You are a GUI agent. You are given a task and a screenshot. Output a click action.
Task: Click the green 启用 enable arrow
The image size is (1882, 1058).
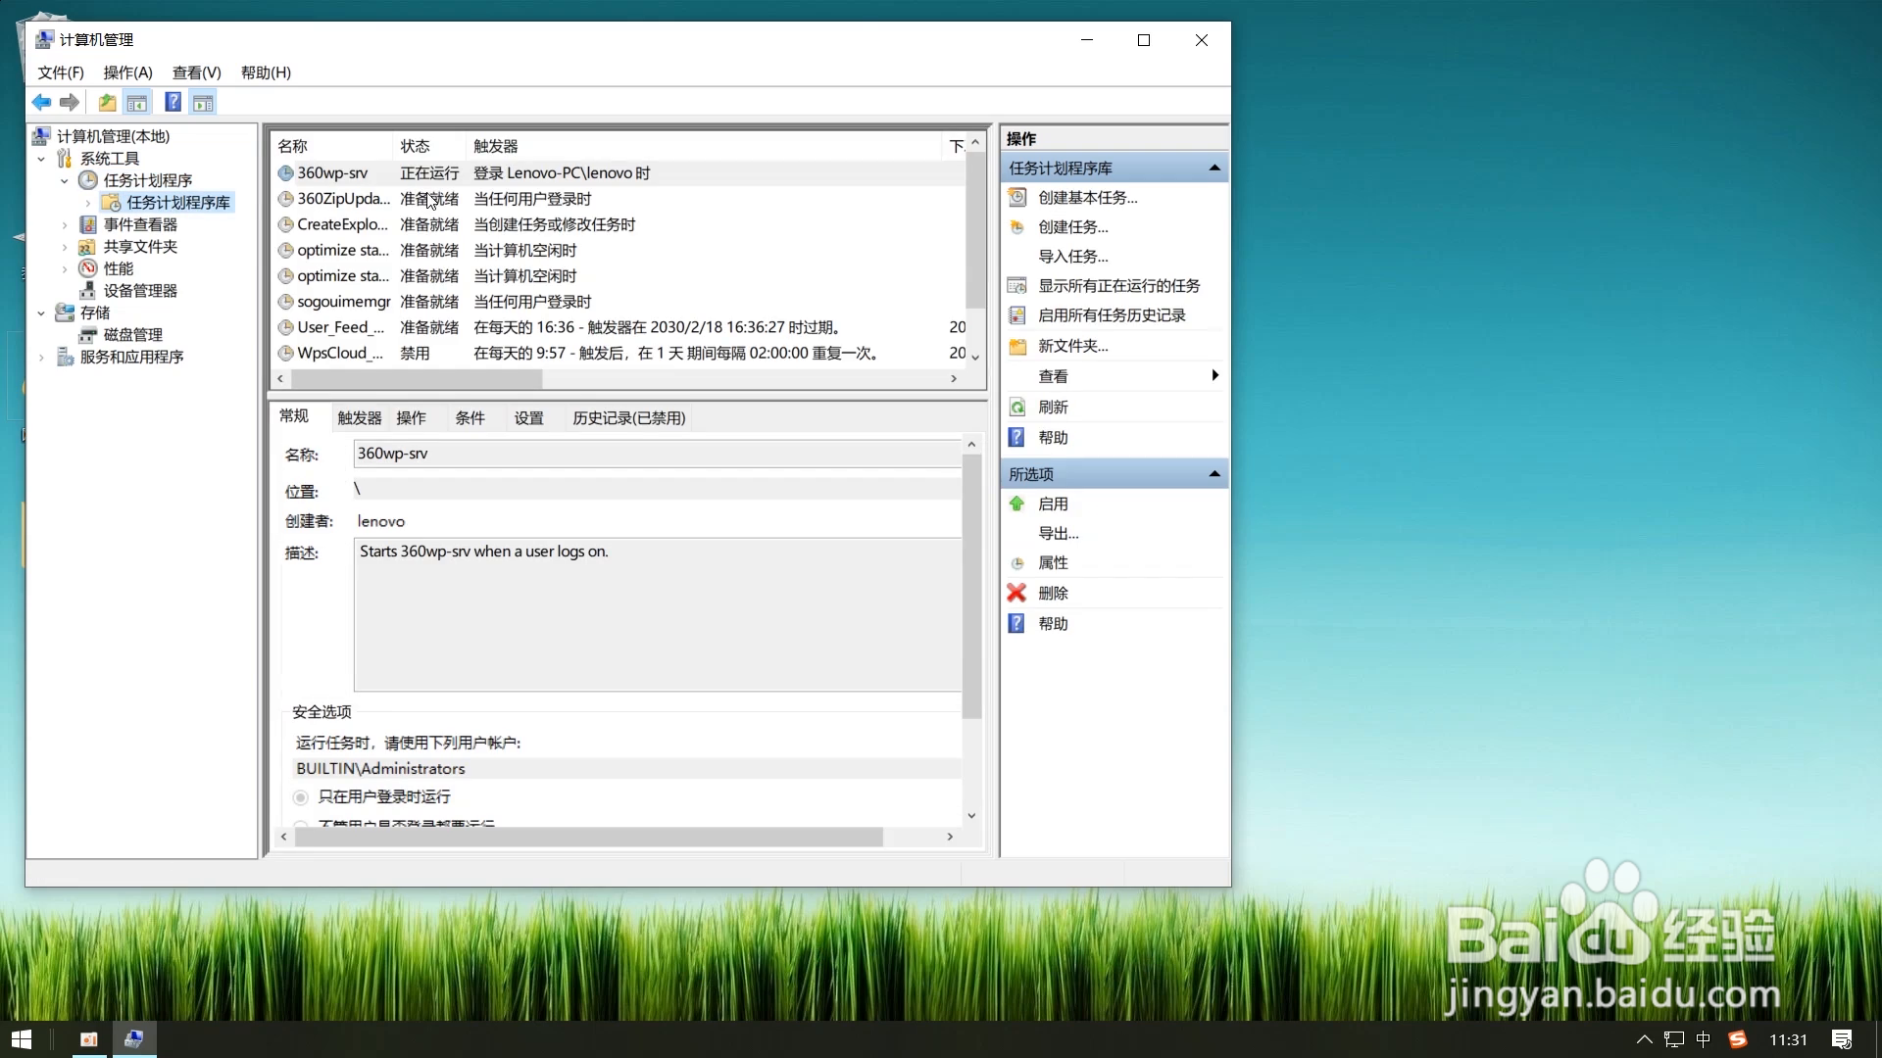click(1016, 504)
